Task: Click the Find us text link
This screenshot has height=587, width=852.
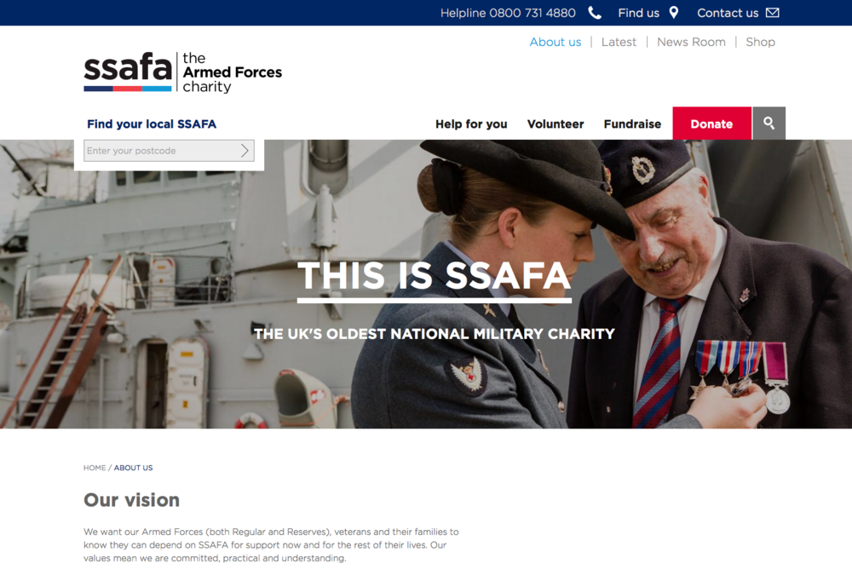Action: point(638,13)
